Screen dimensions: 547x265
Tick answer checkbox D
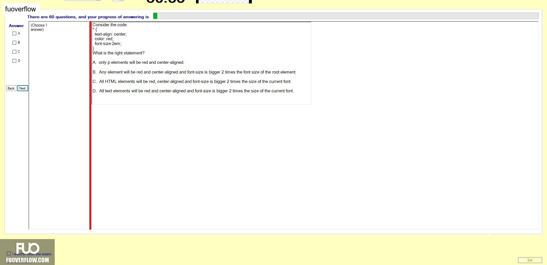pyautogui.click(x=15, y=61)
